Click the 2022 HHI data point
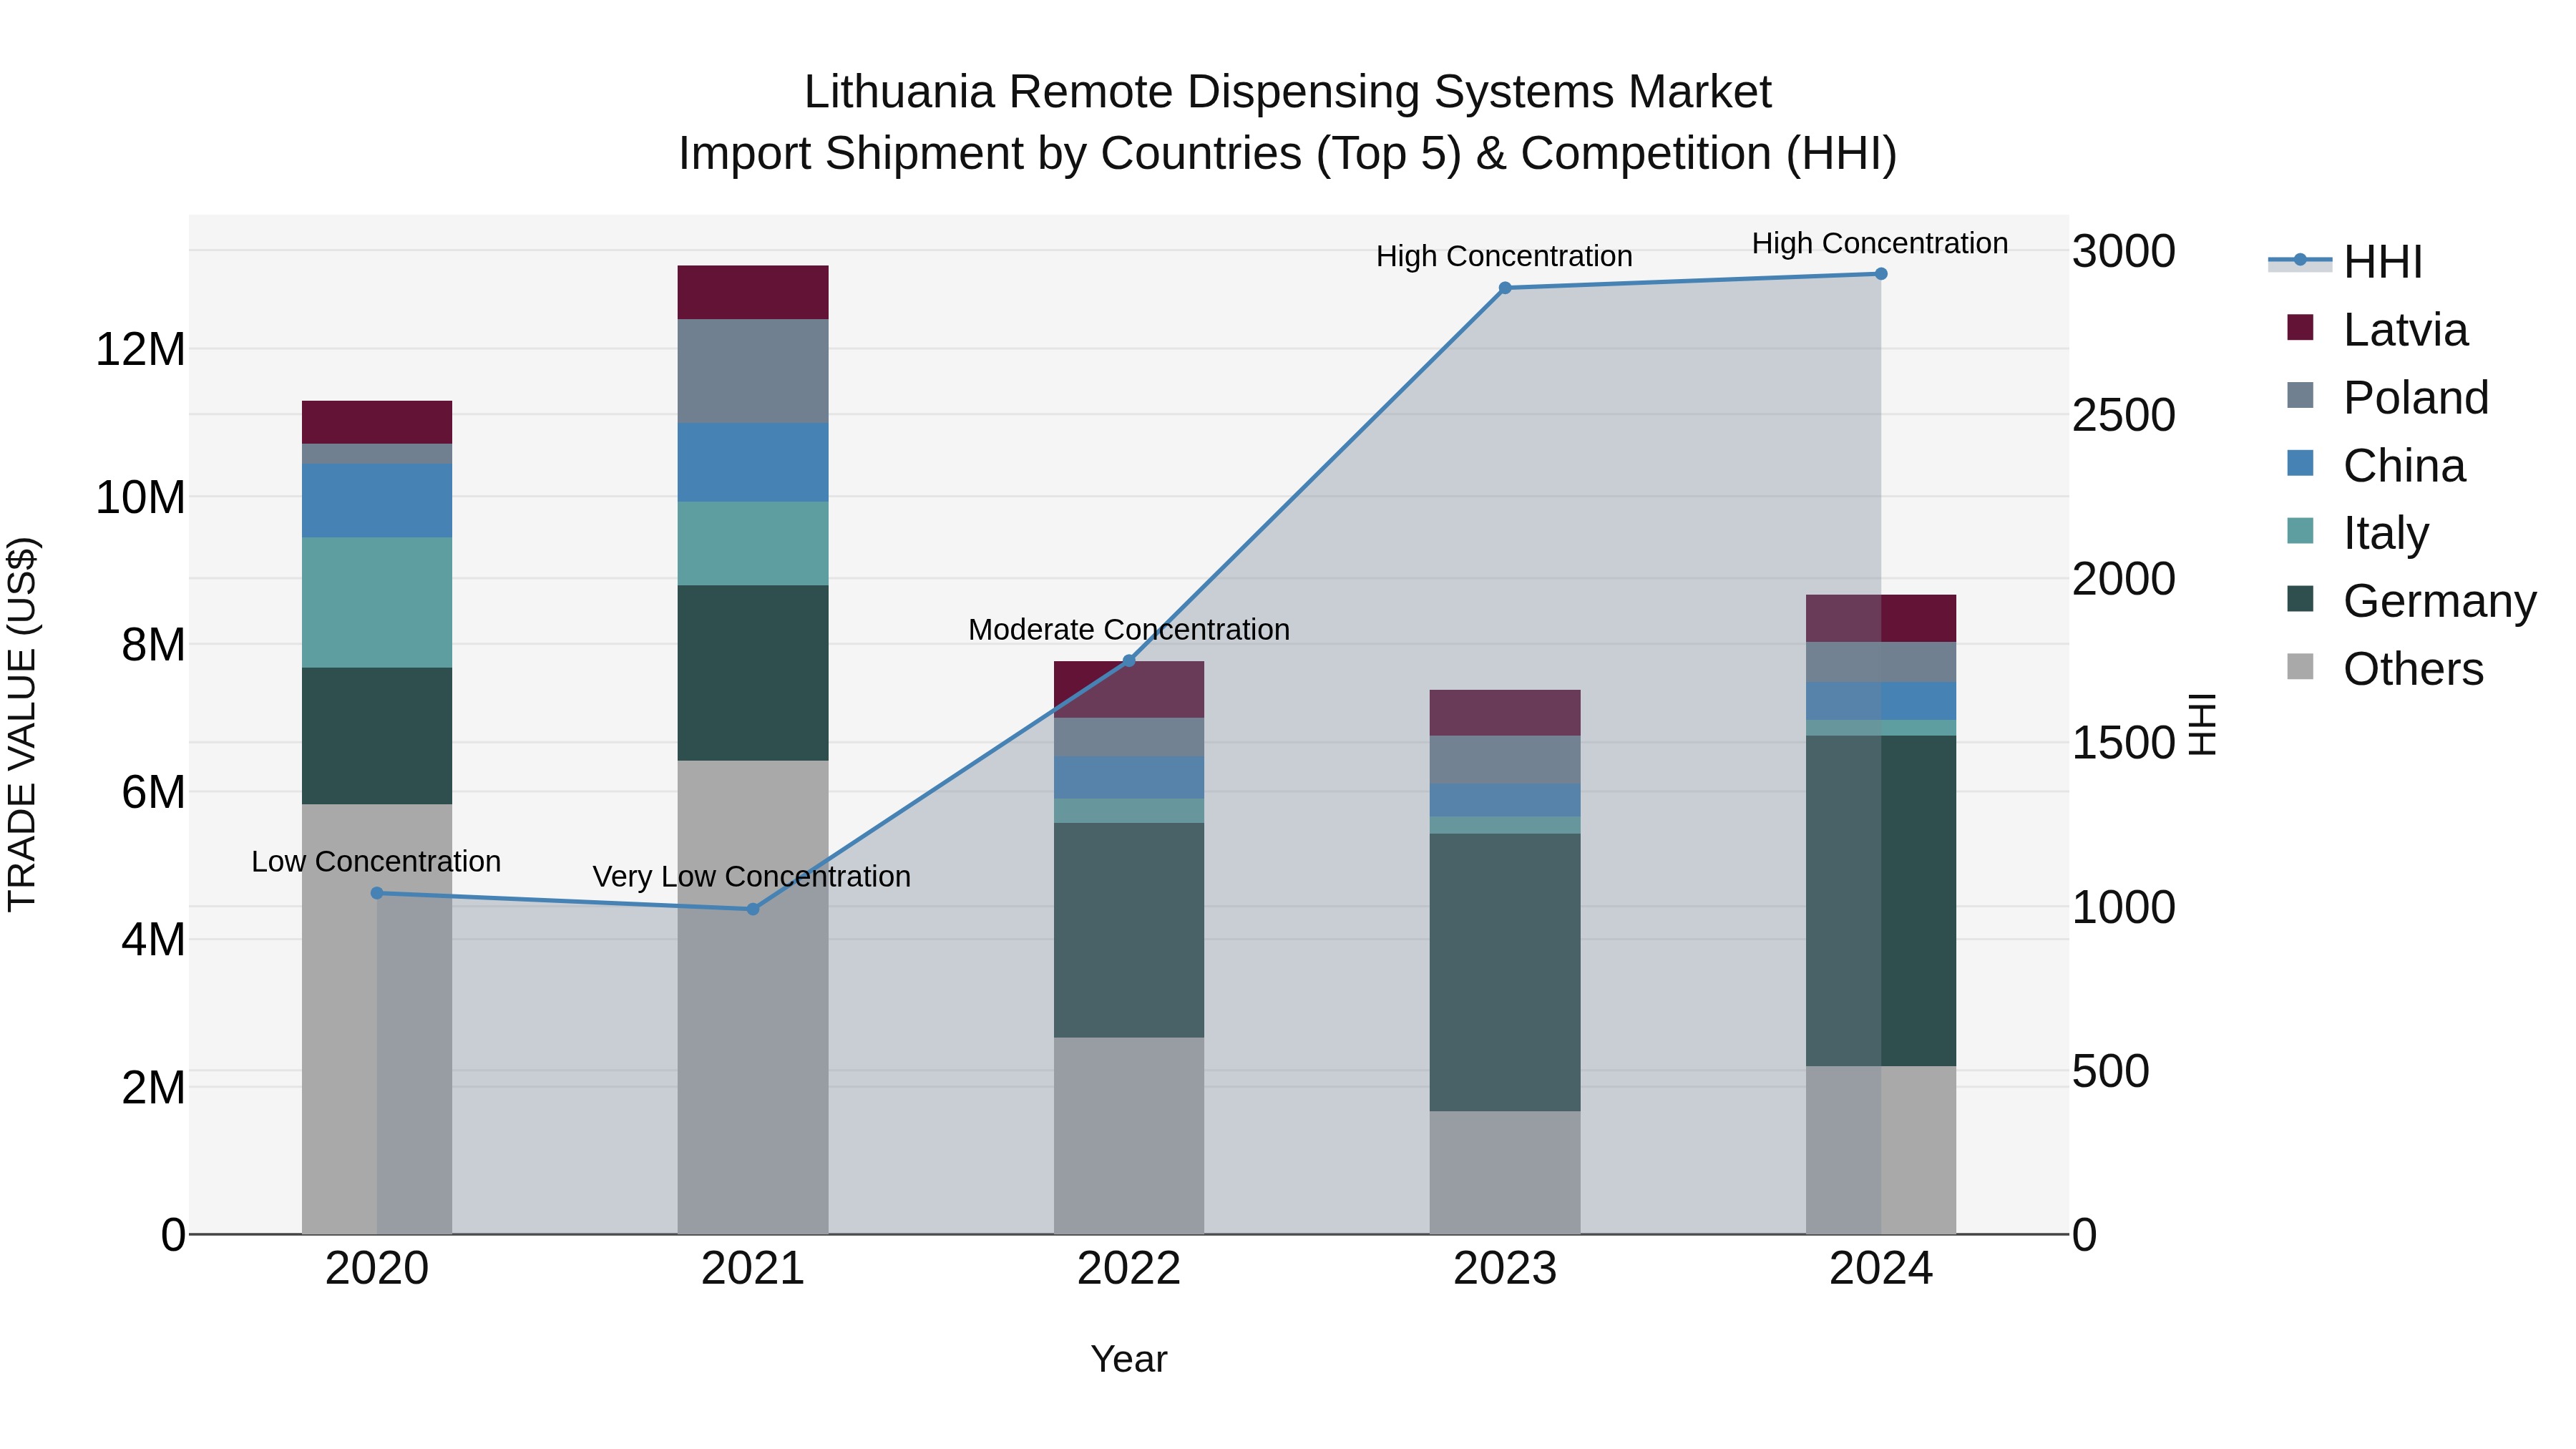 pyautogui.click(x=1129, y=660)
